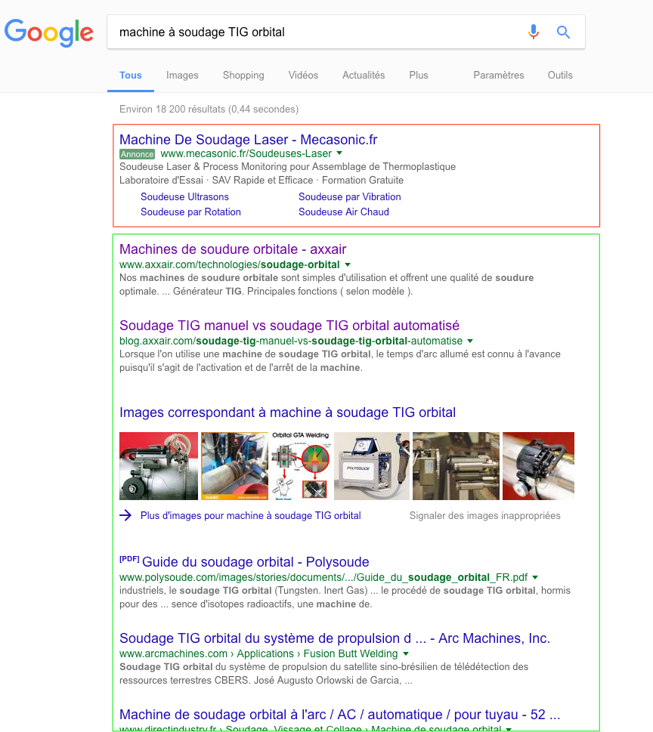Viewport: 653px width, 732px height.
Task: Click the results count text Environ 18 200
Action: click(x=209, y=110)
